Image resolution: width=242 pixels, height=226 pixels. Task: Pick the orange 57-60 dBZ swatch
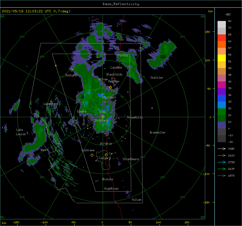tap(222, 44)
